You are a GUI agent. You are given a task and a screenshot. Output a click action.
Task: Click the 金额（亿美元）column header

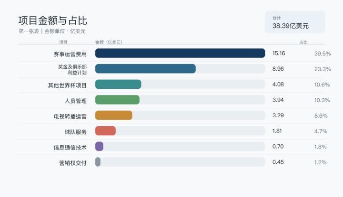pyautogui.click(x=109, y=42)
